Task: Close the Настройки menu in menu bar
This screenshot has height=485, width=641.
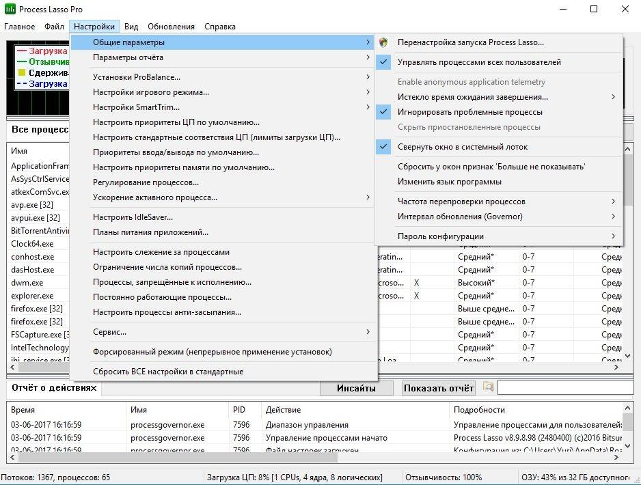Action: (x=94, y=27)
